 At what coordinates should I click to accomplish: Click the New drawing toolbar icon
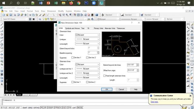[x=3, y=15]
